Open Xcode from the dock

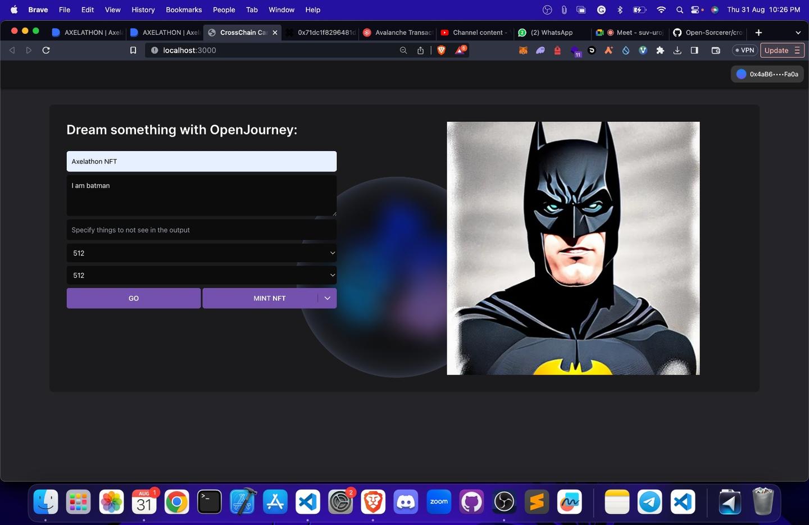pyautogui.click(x=243, y=501)
